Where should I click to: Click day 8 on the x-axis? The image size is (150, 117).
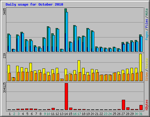[x=40, y=114]
